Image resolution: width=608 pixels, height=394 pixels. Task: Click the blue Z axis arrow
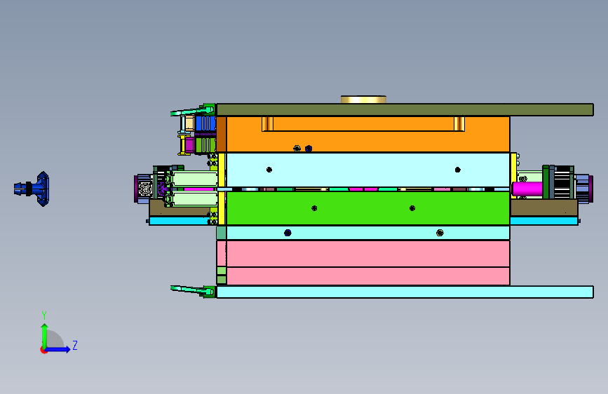pyautogui.click(x=58, y=349)
